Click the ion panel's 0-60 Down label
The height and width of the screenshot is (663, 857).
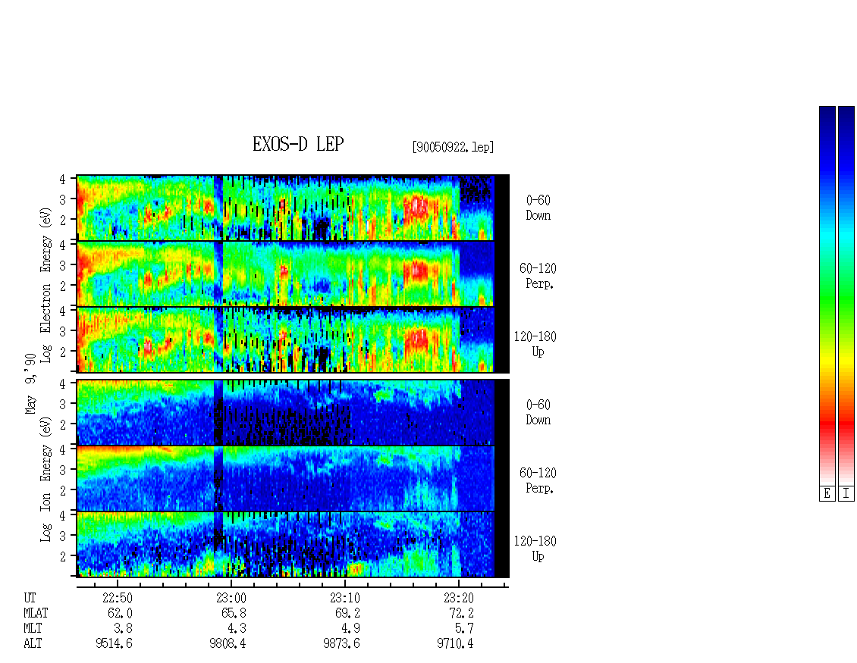[x=538, y=412]
